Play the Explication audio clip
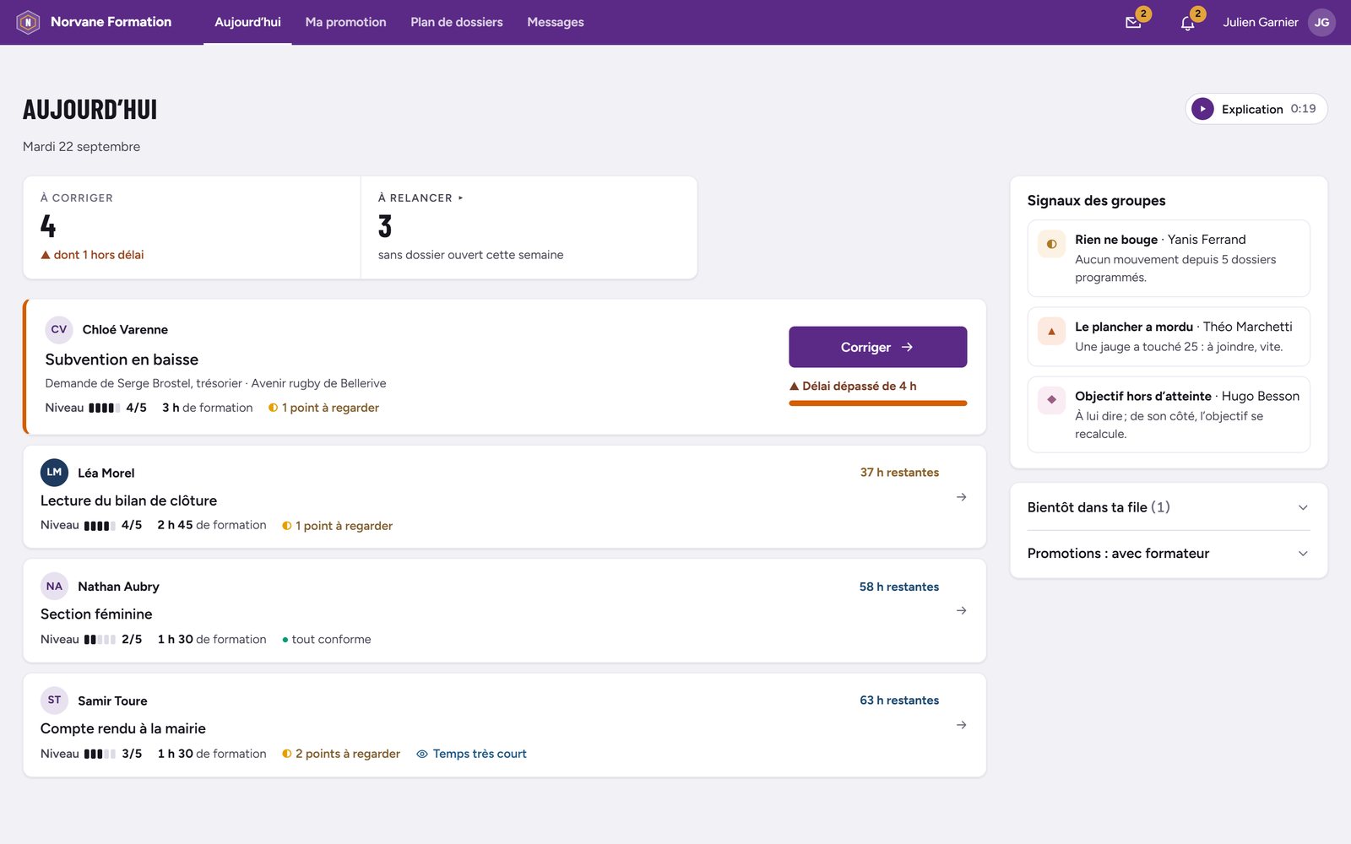 (1202, 109)
